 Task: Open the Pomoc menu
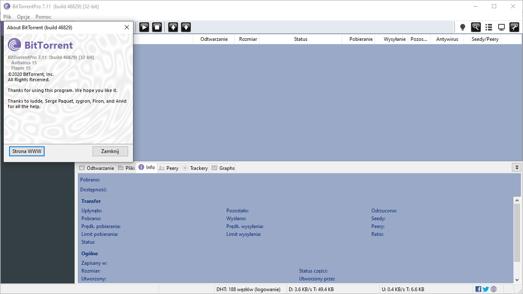coord(43,17)
